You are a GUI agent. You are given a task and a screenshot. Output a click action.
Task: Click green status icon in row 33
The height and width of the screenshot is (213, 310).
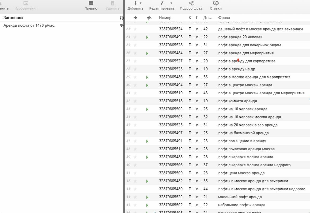click(x=147, y=109)
